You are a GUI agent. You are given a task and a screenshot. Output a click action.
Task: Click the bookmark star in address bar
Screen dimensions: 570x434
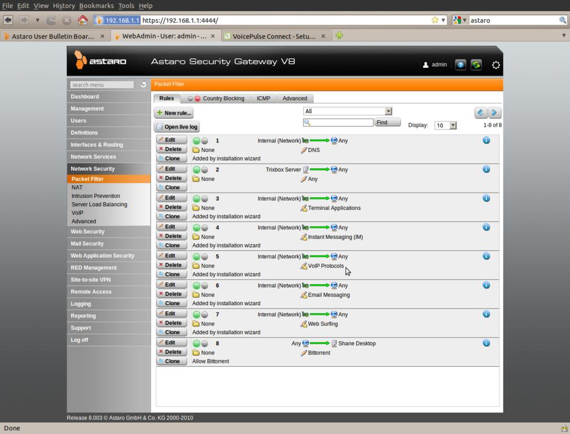435,20
